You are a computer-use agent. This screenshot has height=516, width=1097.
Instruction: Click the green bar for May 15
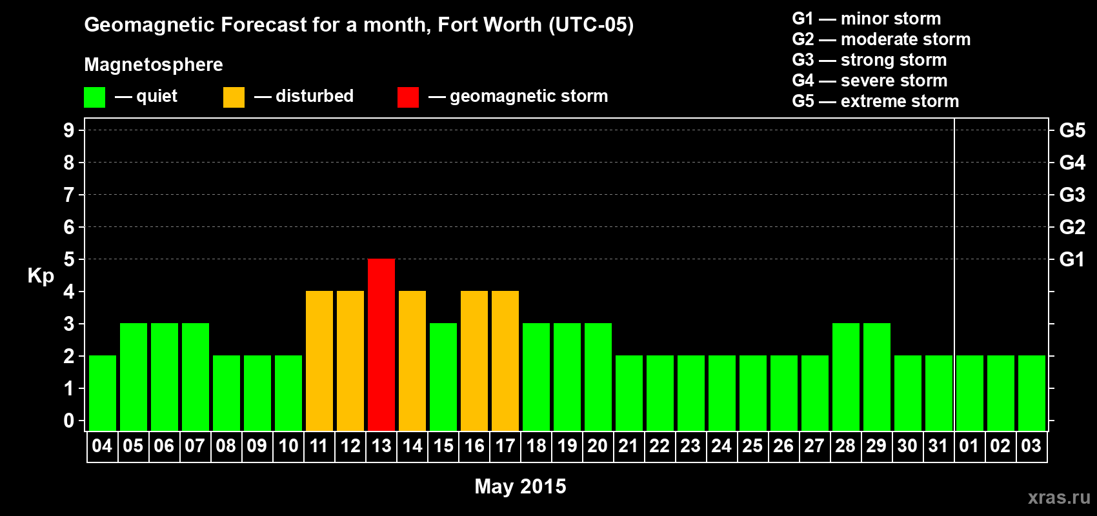443,377
